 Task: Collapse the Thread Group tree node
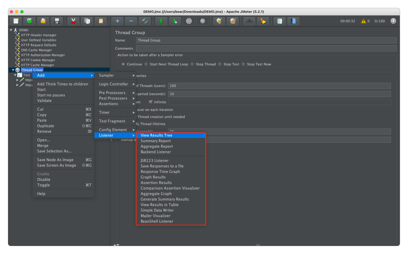[x=13, y=70]
